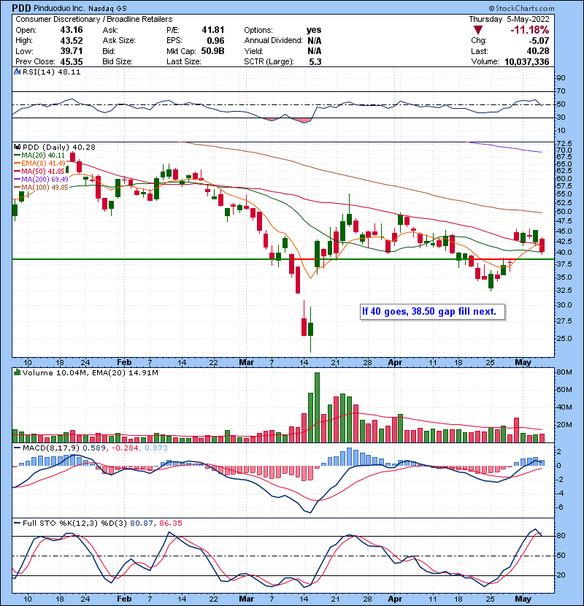Select the SCTR (Large) value 5.3
This screenshot has width=584, height=606.
(315, 61)
